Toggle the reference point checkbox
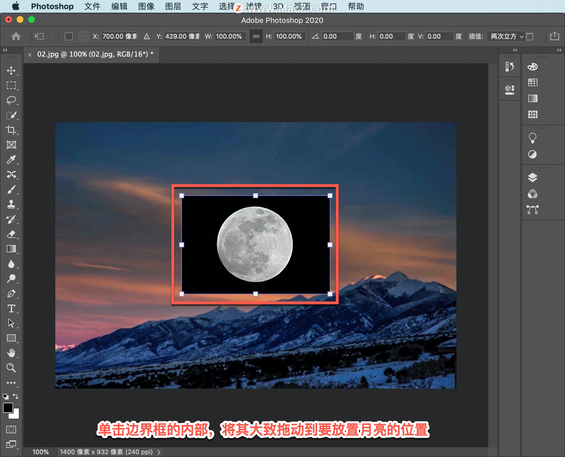This screenshot has width=565, height=457. [x=69, y=36]
